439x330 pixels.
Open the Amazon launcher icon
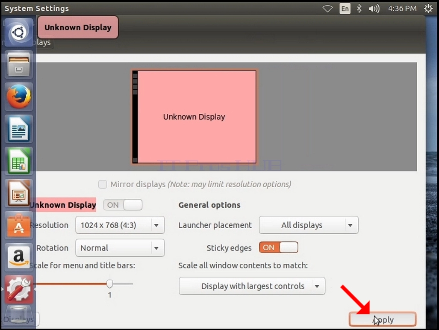pos(19,257)
